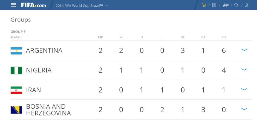Select the NIGERIA team name

[39, 70]
